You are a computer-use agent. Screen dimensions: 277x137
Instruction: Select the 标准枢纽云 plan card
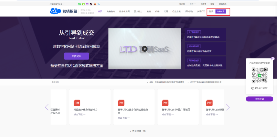point(205,49)
